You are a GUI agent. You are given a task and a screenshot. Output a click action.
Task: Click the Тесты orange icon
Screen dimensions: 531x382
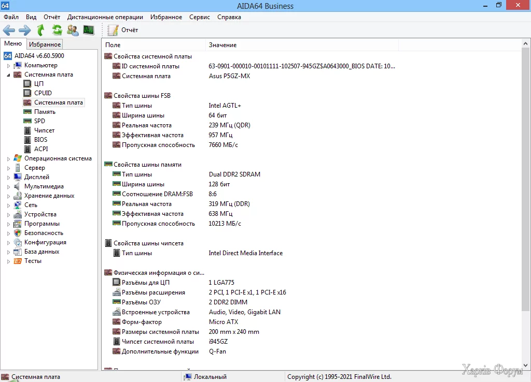(x=18, y=261)
